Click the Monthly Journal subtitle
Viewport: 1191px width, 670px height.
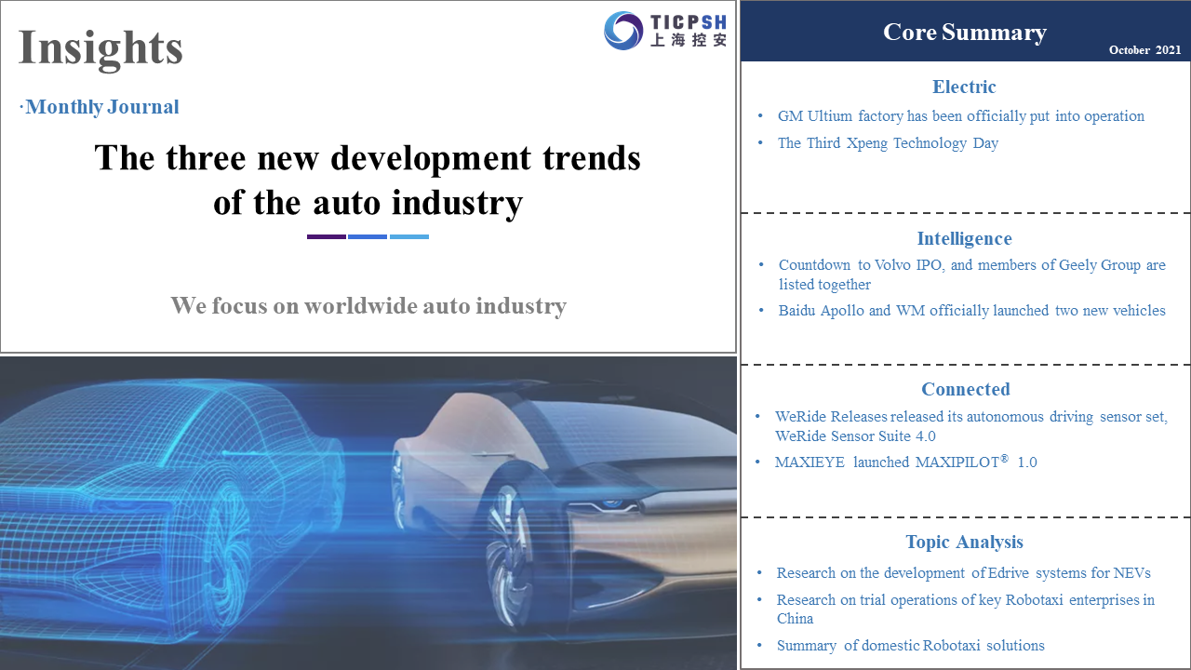pos(101,107)
